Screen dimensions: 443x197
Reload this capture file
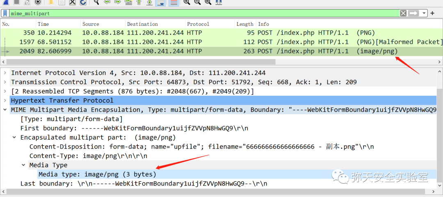[83, 2]
